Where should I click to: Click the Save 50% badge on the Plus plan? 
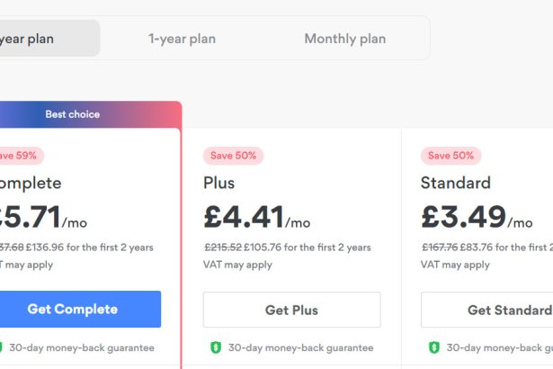(x=233, y=156)
